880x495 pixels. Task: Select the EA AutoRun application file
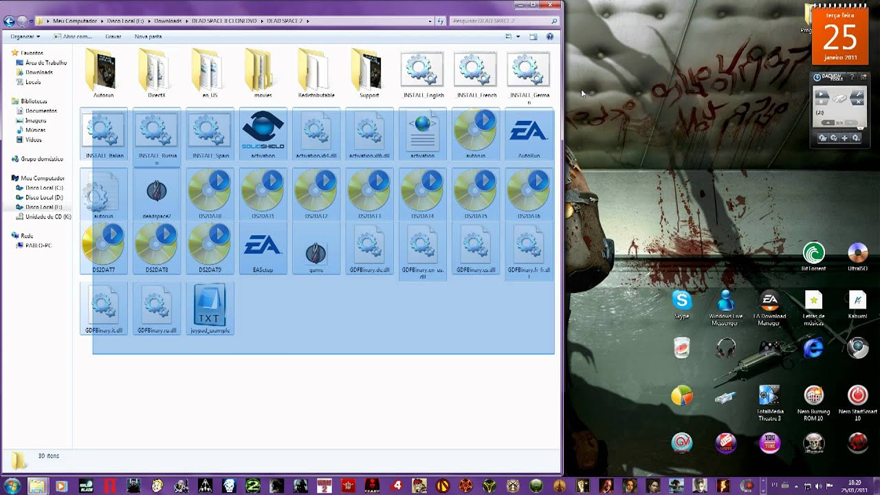(x=529, y=134)
